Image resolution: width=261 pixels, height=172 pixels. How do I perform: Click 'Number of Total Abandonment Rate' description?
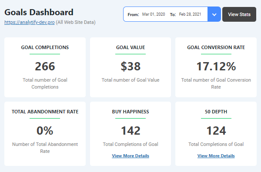[x=45, y=148]
